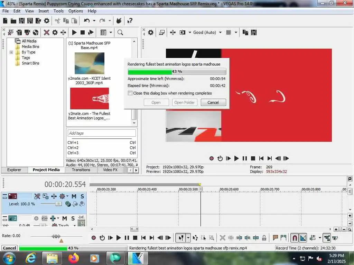Toggle Enable Snapping magnet icon

295,238
